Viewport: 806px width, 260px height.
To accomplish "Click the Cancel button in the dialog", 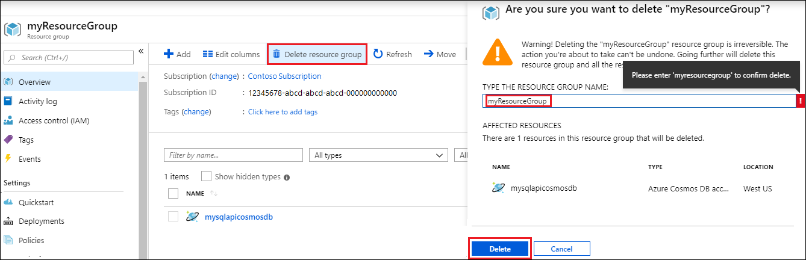I will (561, 249).
